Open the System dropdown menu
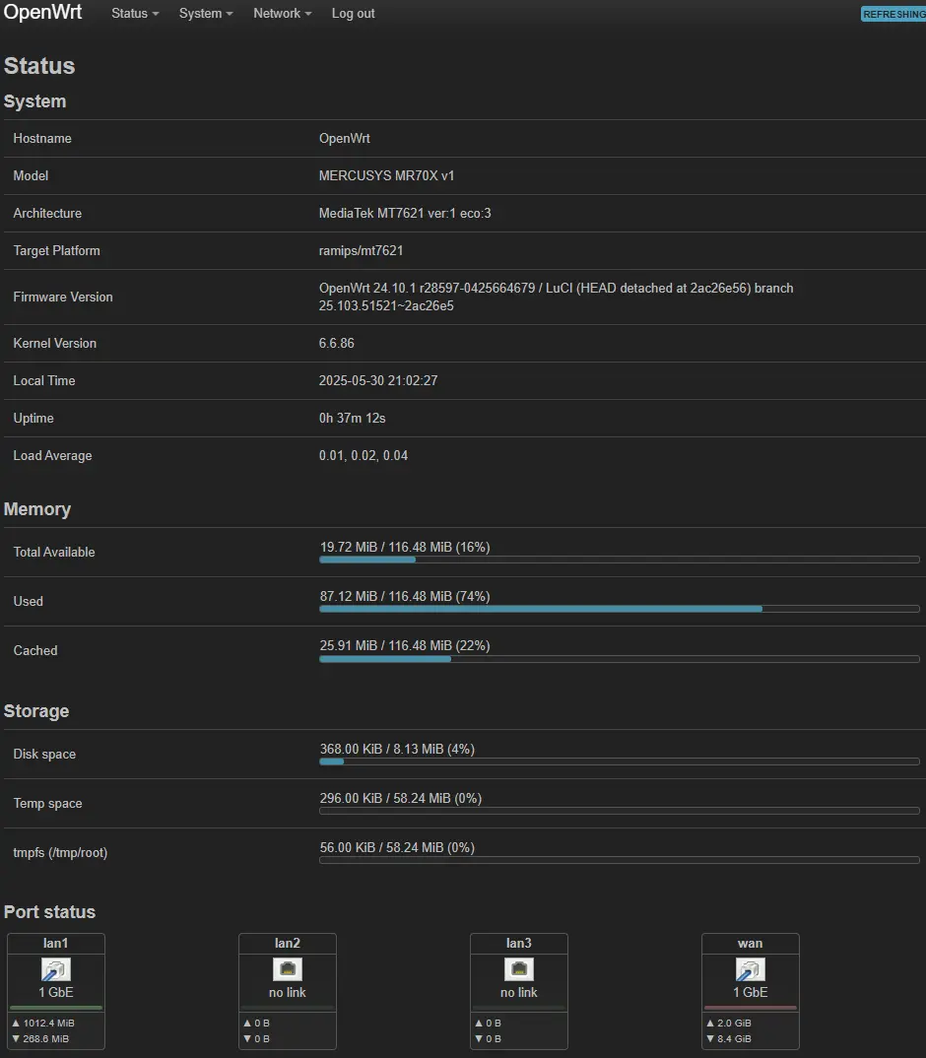The height and width of the screenshot is (1058, 926). [x=206, y=14]
